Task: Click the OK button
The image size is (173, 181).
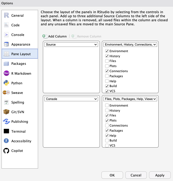Action: pyautogui.click(x=112, y=175)
